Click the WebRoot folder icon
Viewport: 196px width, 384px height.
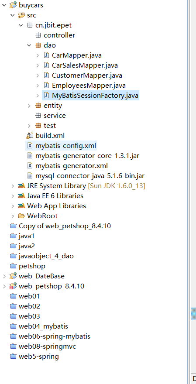tap(21, 216)
